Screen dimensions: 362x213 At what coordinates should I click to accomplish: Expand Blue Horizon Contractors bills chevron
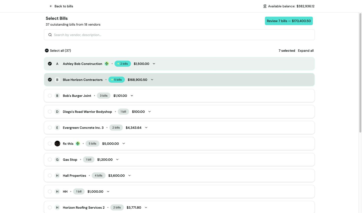click(x=152, y=80)
